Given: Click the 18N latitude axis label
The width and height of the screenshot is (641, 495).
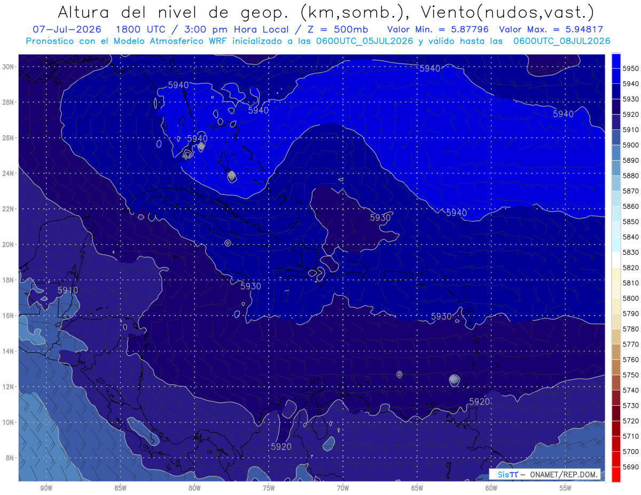Looking at the screenshot, I should tap(8, 280).
